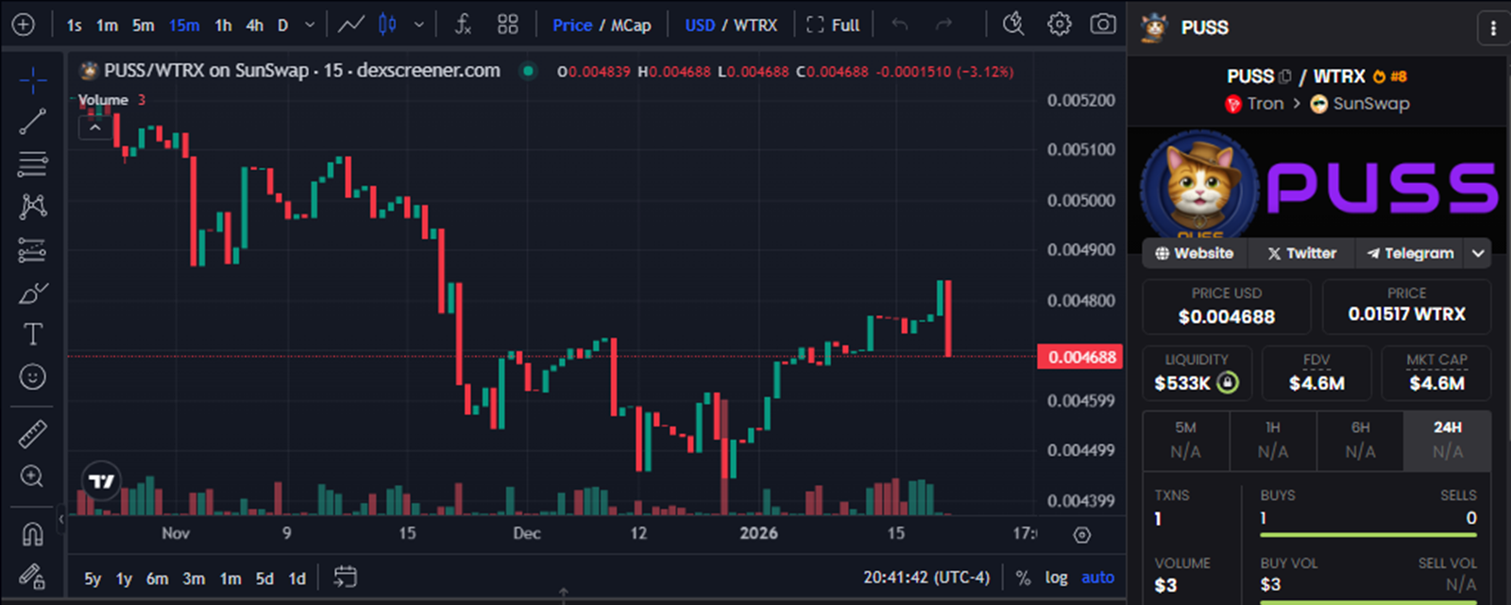Screen dimensions: 1511x605
Task: Collapse the left panel handle arrow
Action: pos(61,518)
